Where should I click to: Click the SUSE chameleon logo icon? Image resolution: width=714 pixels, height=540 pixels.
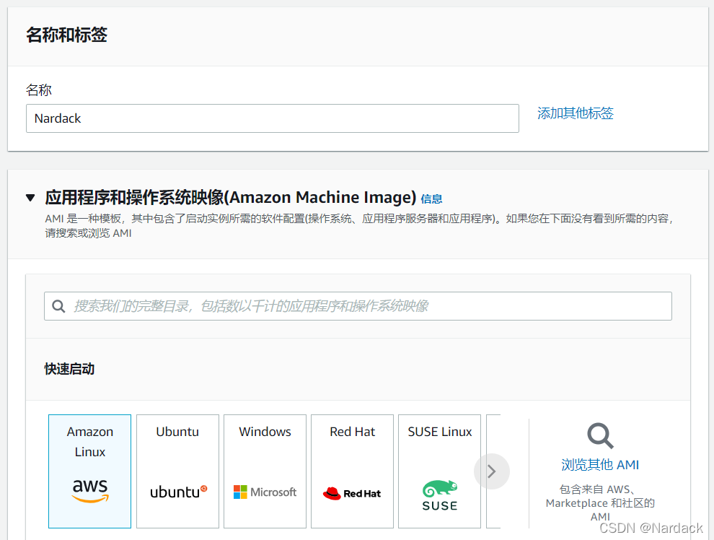point(440,495)
